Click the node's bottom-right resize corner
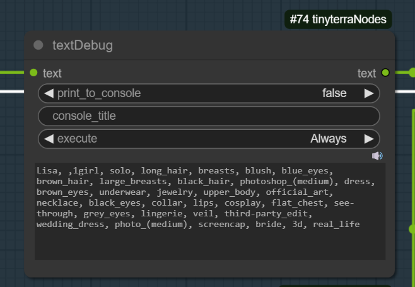The height and width of the screenshot is (287, 415). [x=393, y=274]
